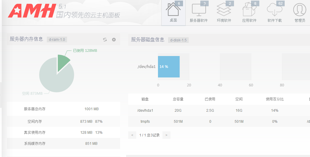This screenshot has width=310, height=157.
Task: Open the 桌面 desktop home icon
Action: click(x=173, y=13)
